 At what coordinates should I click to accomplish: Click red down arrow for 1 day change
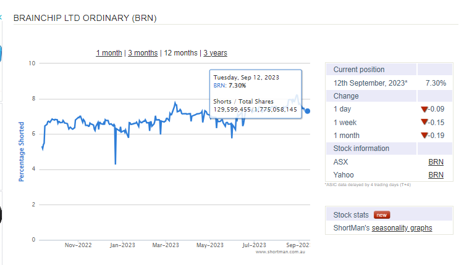424,110
